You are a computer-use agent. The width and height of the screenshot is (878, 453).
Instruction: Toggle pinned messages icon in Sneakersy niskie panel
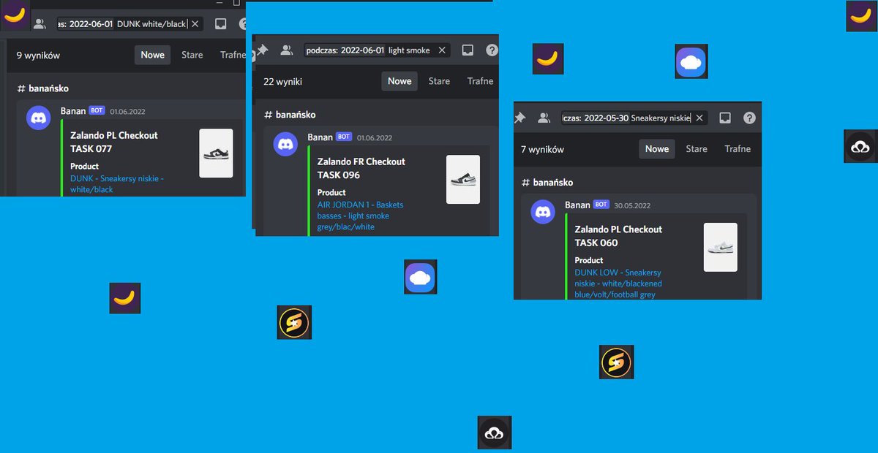(519, 118)
